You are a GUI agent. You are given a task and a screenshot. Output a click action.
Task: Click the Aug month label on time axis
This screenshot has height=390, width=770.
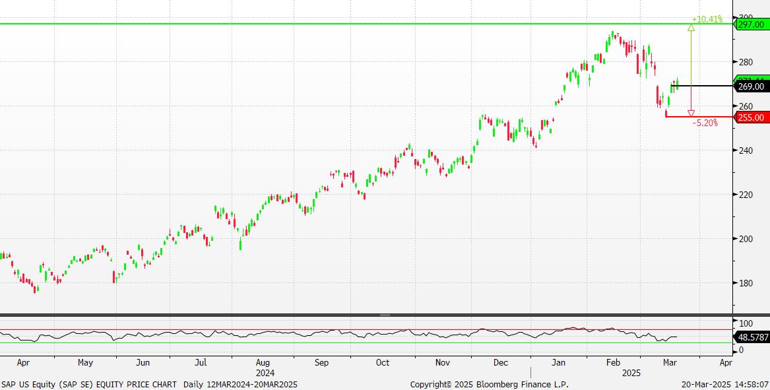click(263, 362)
